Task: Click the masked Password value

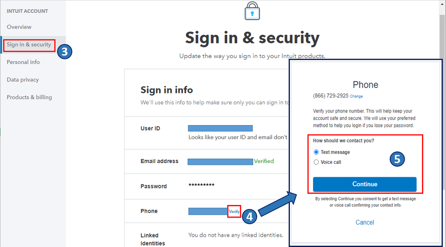Action: click(x=201, y=185)
